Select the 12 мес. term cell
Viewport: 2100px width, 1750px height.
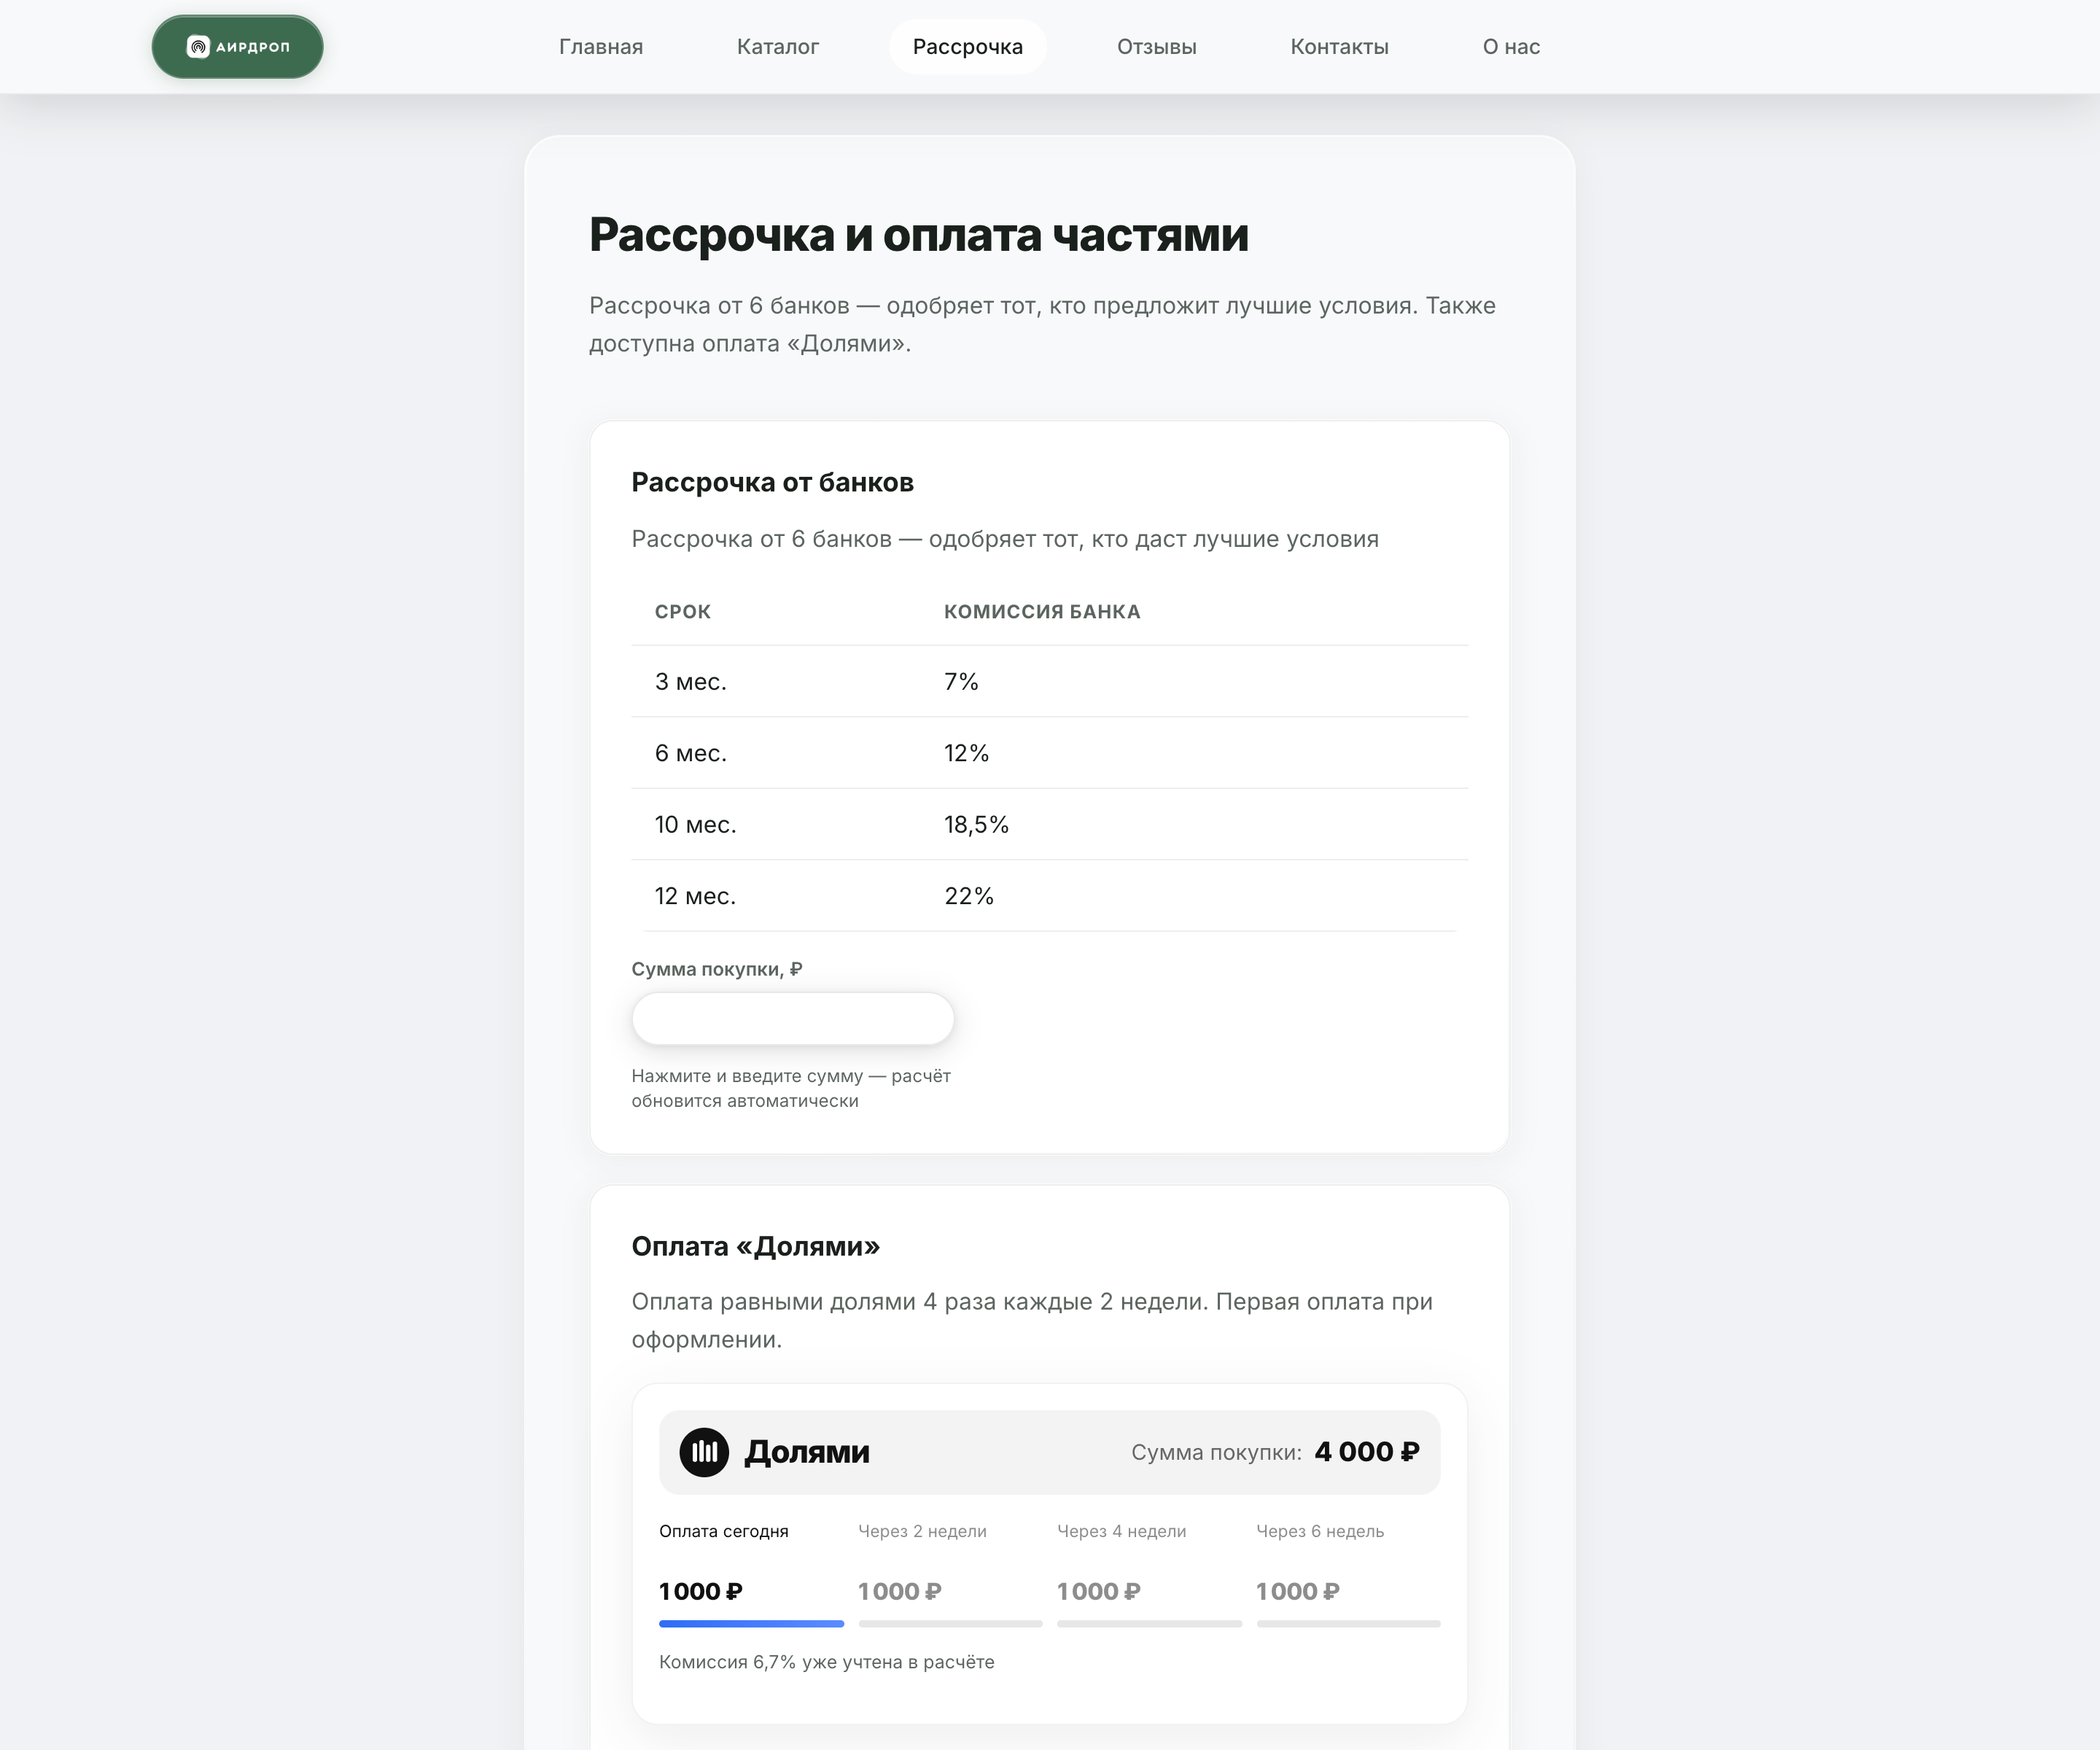(695, 896)
